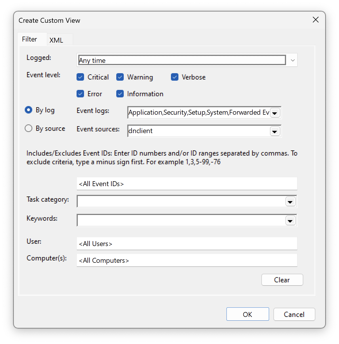This screenshot has width=339, height=344.
Task: Disable the Warning event level
Action: click(120, 77)
